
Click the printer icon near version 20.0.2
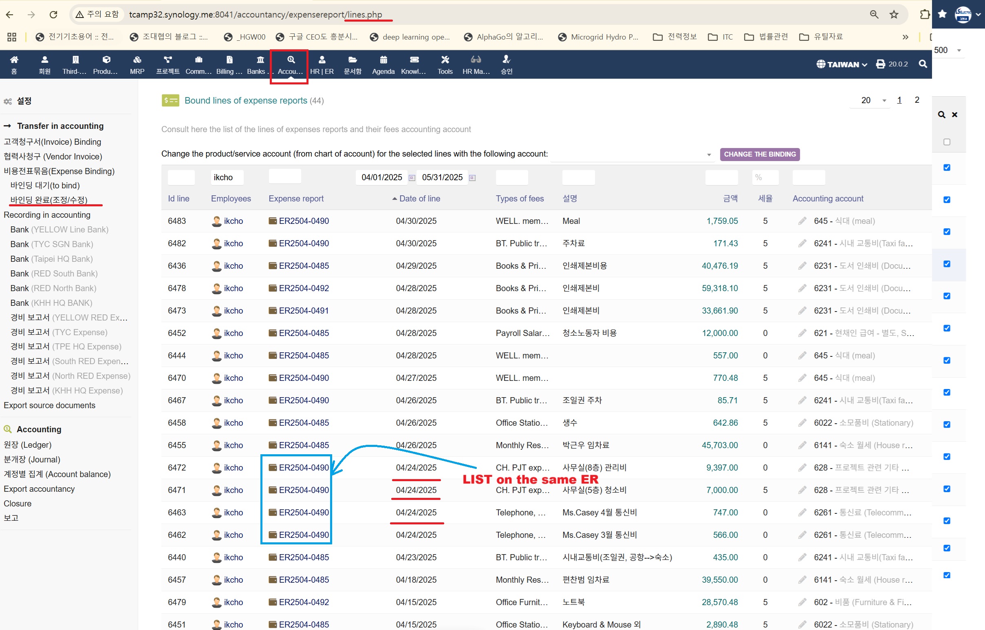(x=880, y=64)
